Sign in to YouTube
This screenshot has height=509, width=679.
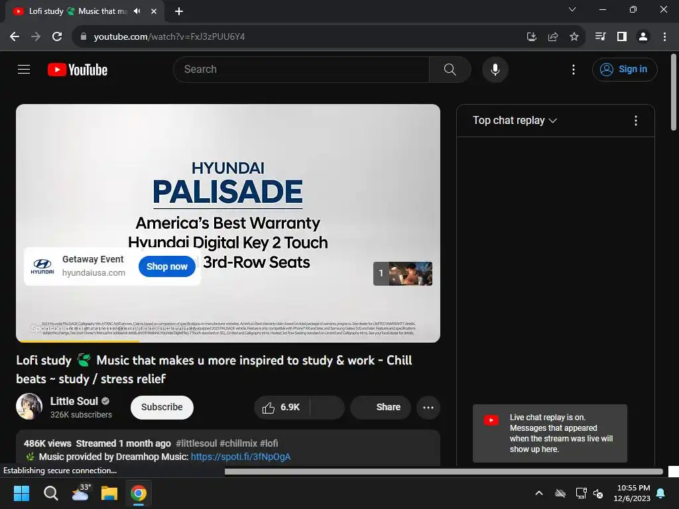[x=625, y=69]
